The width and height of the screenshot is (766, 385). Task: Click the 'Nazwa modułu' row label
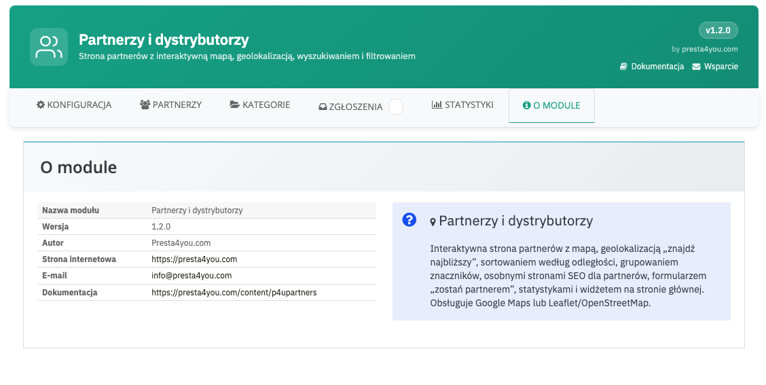tap(71, 210)
